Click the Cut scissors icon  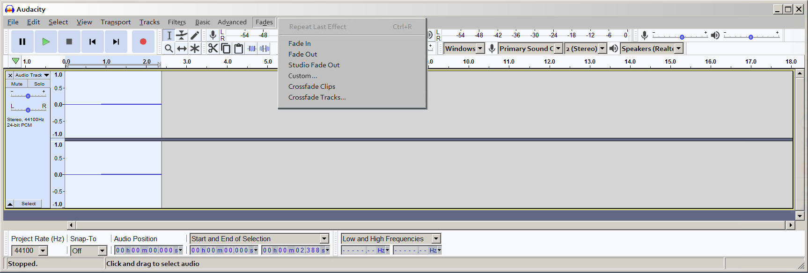pyautogui.click(x=213, y=48)
